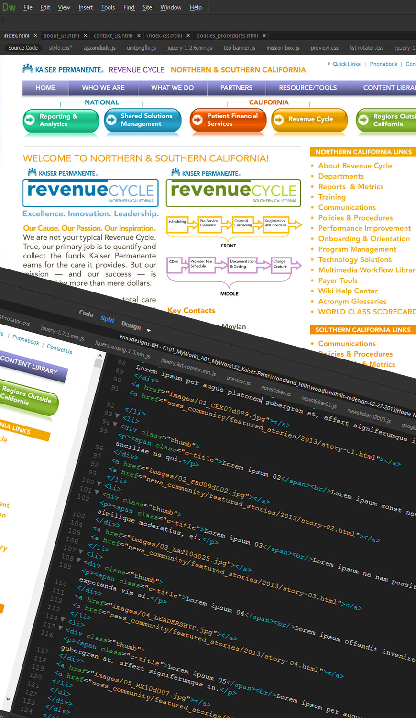Close the policies_procedures.html document tab
This screenshot has width=416, height=718.
click(264, 36)
